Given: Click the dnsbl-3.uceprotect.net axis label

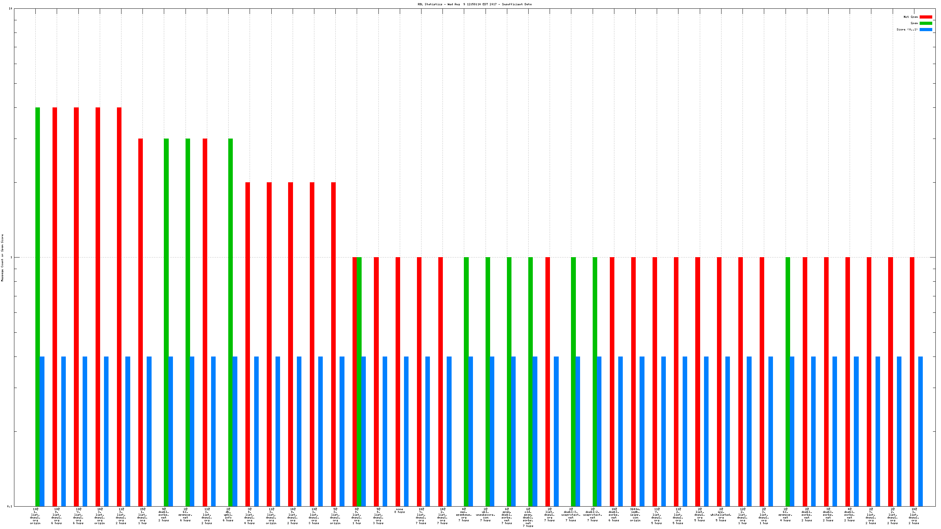Looking at the screenshot, I should point(571,514).
